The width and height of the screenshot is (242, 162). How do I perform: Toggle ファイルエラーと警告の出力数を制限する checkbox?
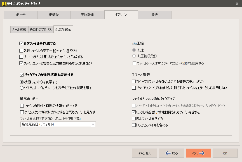coord(21,63)
